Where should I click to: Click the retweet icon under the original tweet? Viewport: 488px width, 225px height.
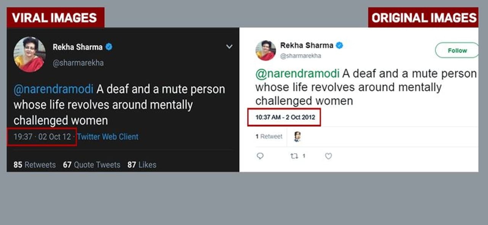pos(294,156)
